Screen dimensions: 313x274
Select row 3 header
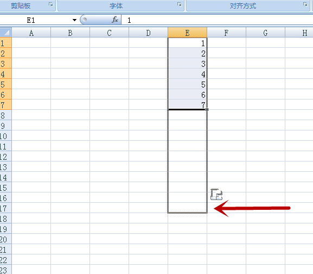(x=6, y=64)
